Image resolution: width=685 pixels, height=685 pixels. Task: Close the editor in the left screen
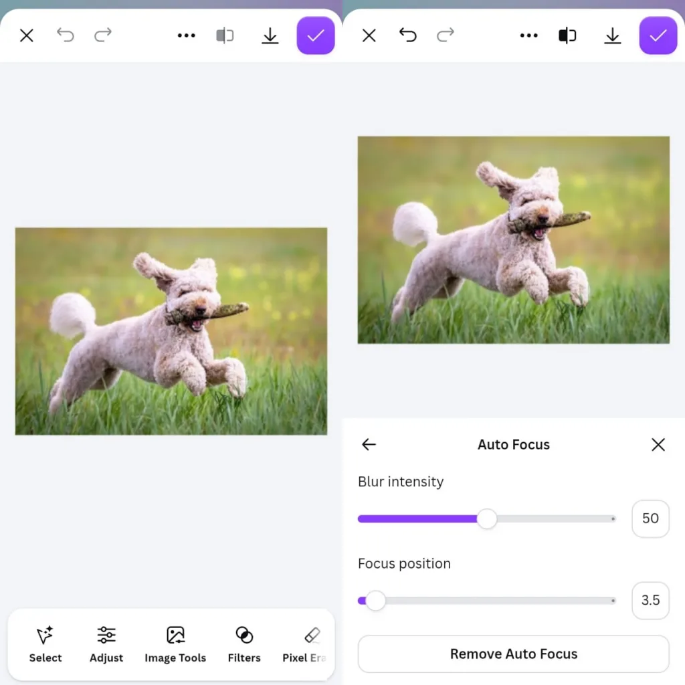27,35
